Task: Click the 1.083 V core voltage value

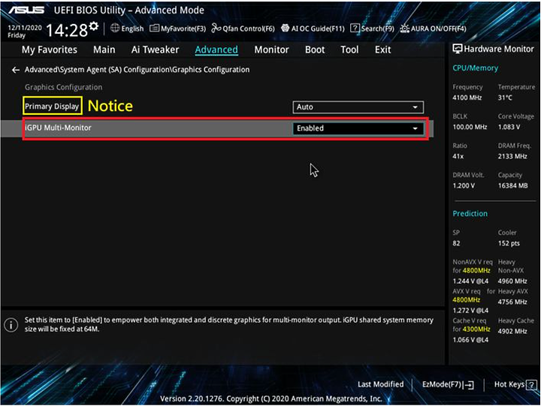Action: 509,127
